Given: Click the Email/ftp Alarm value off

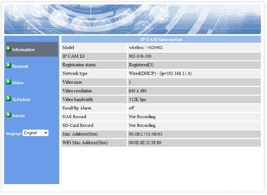Looking at the screenshot, I should click(132, 108).
